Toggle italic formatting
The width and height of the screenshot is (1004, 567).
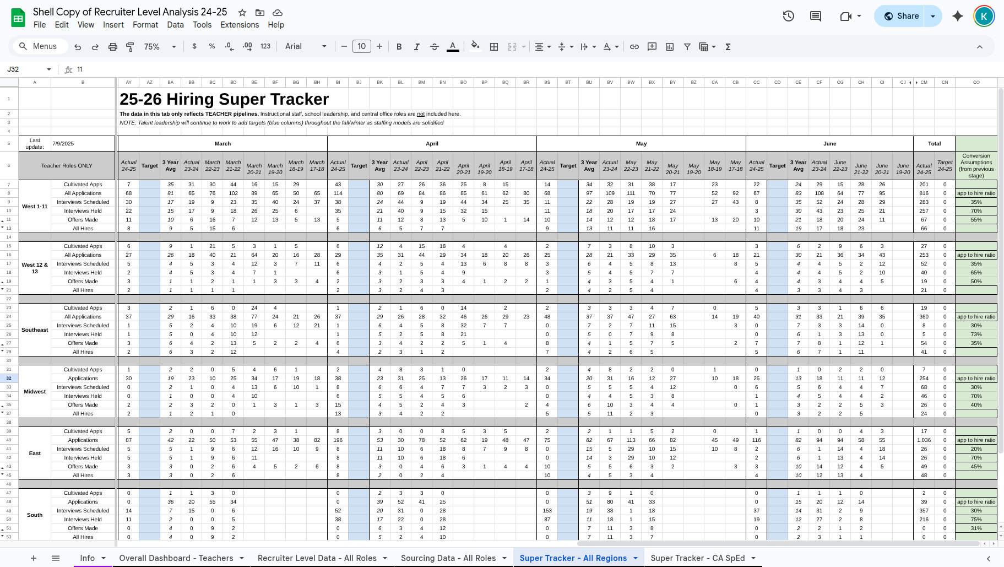417,46
